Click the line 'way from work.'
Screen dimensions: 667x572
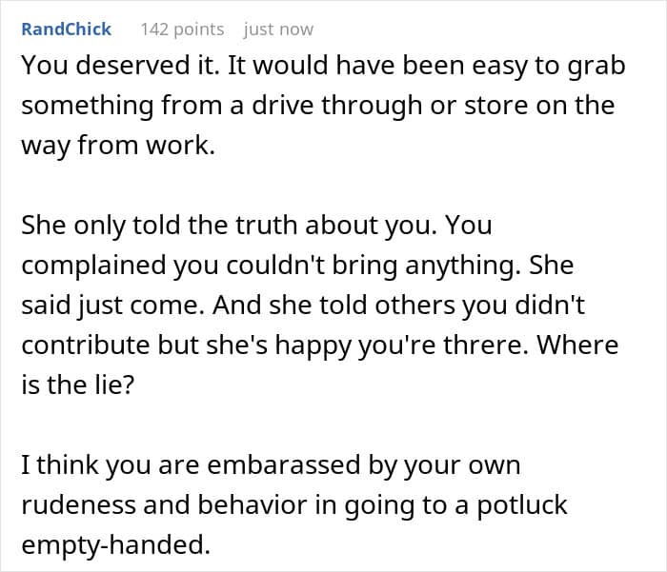click(x=118, y=146)
